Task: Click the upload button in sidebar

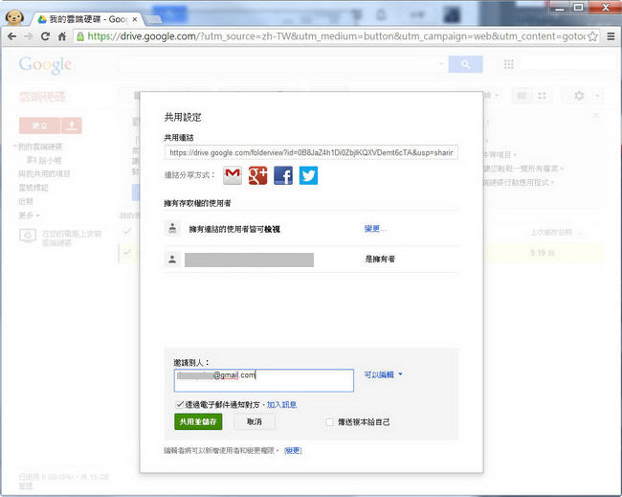Action: [72, 125]
